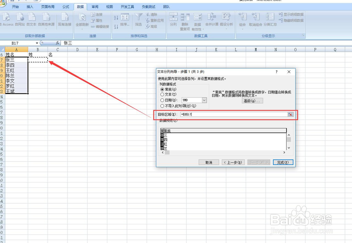Switch to the 审阅 Review tab

point(95,7)
